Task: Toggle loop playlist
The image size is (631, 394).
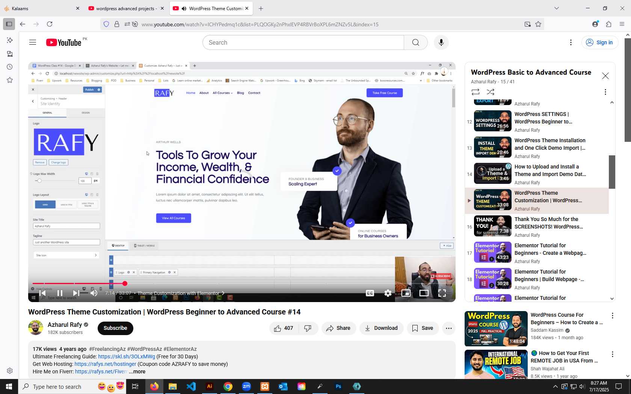Action: coord(476,92)
